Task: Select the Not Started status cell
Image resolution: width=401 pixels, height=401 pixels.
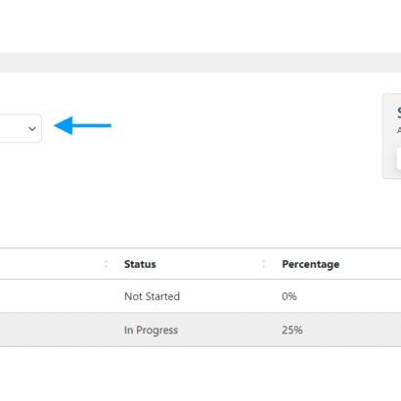Action: 152,296
